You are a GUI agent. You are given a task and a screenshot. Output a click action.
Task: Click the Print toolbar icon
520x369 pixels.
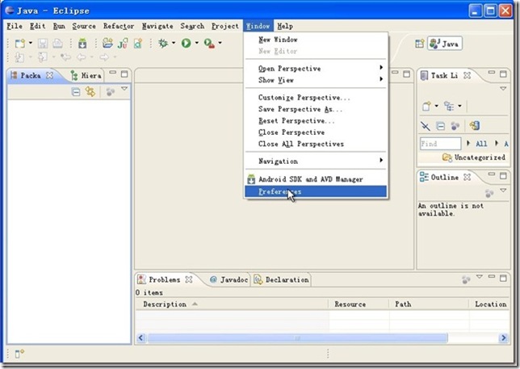click(x=57, y=44)
